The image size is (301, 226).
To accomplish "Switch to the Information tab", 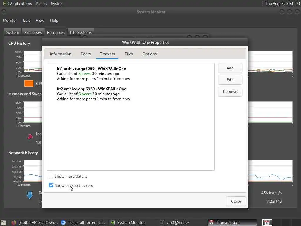I will point(61,54).
